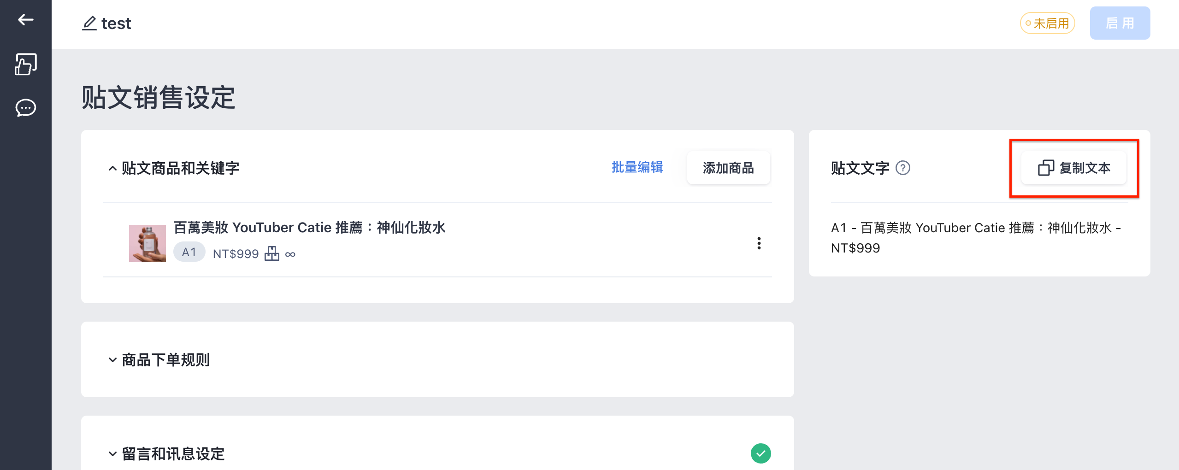Open the post sales thumbs-up sidebar icon

click(26, 64)
